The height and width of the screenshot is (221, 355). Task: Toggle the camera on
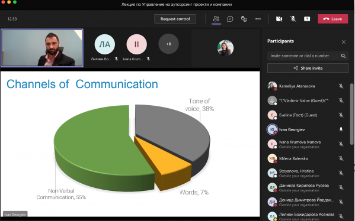(279, 19)
